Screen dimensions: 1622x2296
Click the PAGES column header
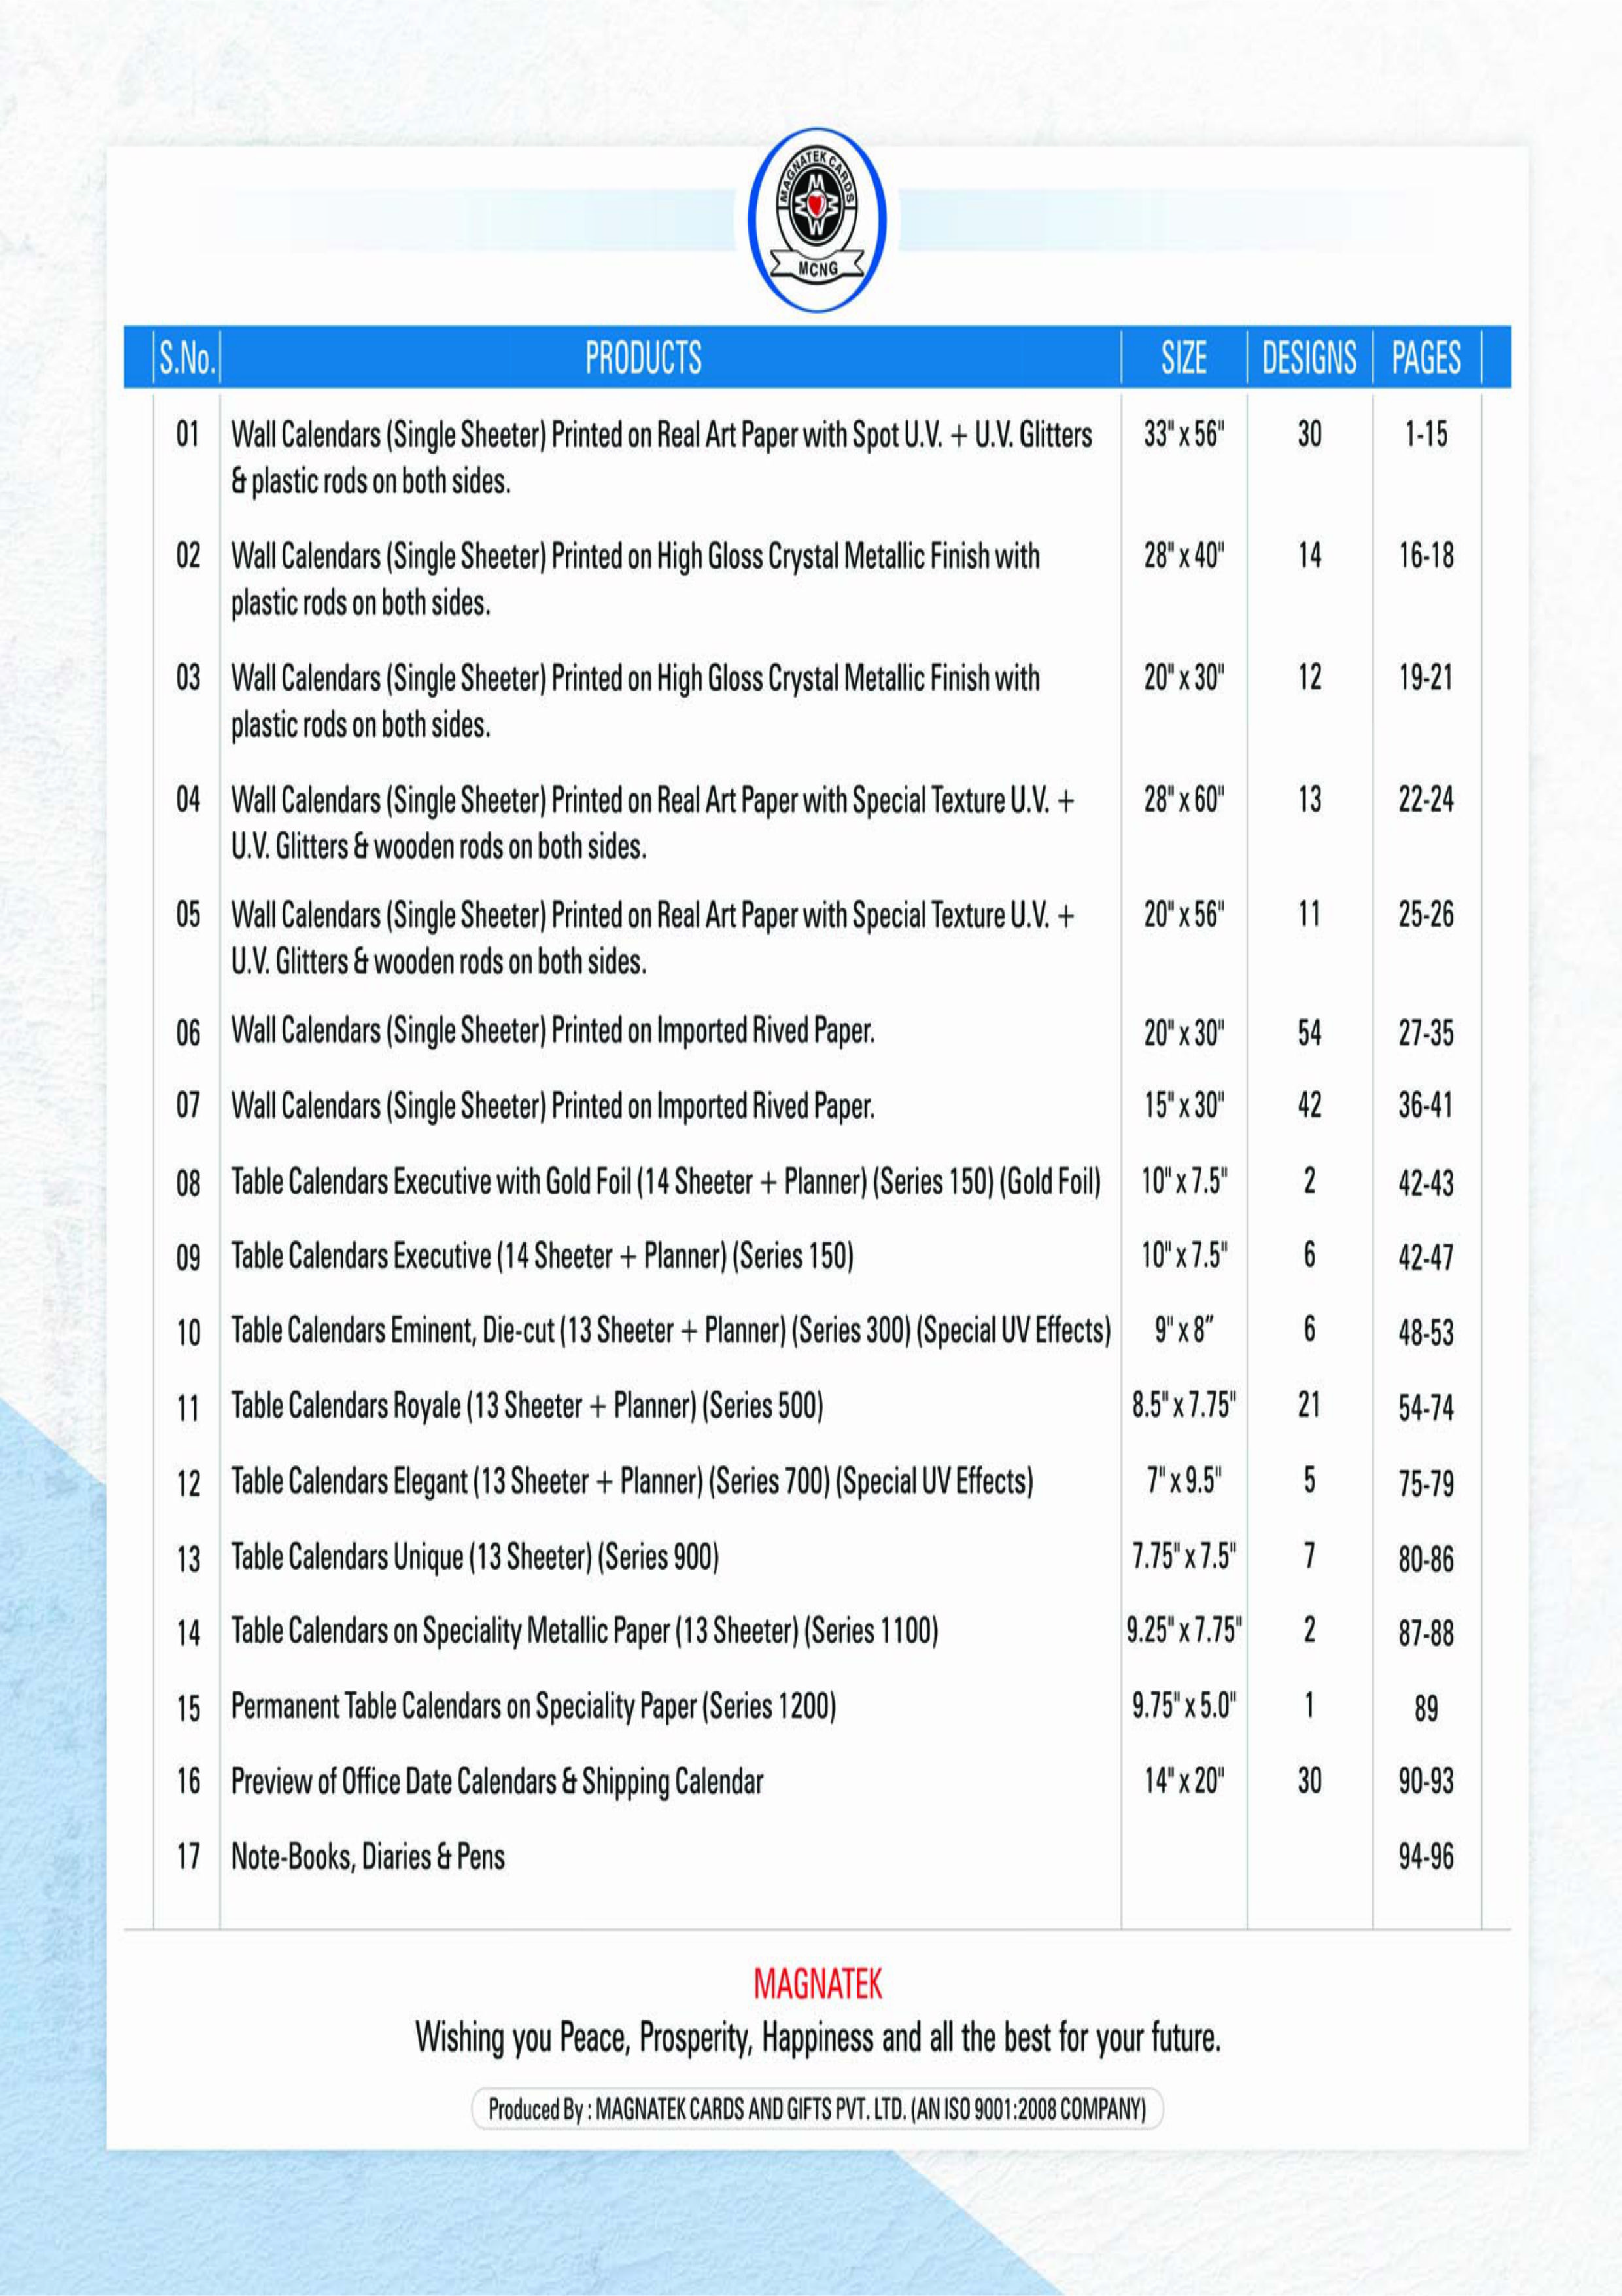1425,358
